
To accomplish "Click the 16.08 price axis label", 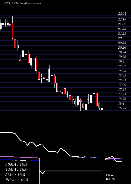I will (122, 108).
